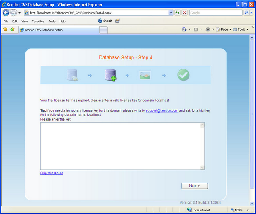Image resolution: width=256 pixels, height=214 pixels.
Task: Click the Internet Explorer title bar icon
Action: [4, 5]
